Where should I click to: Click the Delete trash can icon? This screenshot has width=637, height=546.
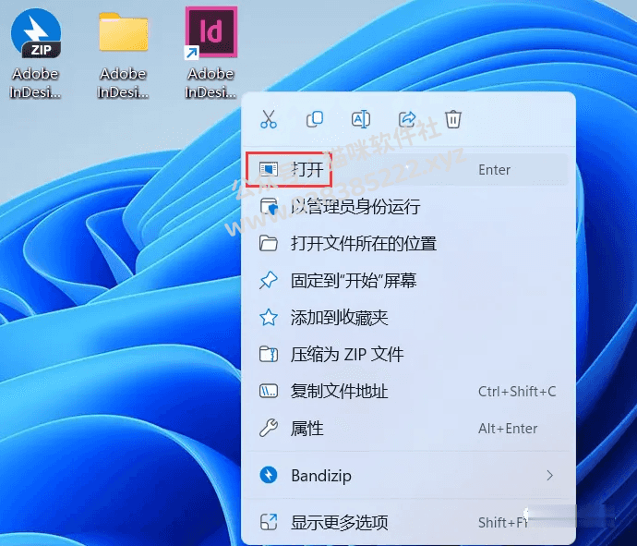(x=453, y=119)
